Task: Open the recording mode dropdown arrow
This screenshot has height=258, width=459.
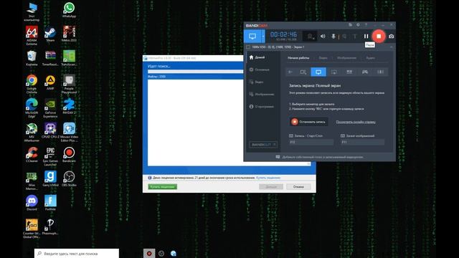Action: 263,37
